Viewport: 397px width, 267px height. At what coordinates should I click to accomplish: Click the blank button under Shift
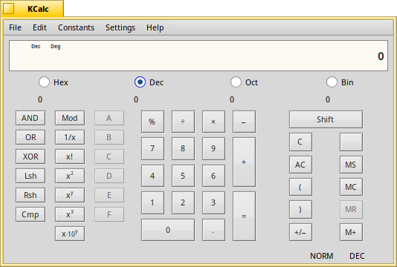click(x=351, y=142)
